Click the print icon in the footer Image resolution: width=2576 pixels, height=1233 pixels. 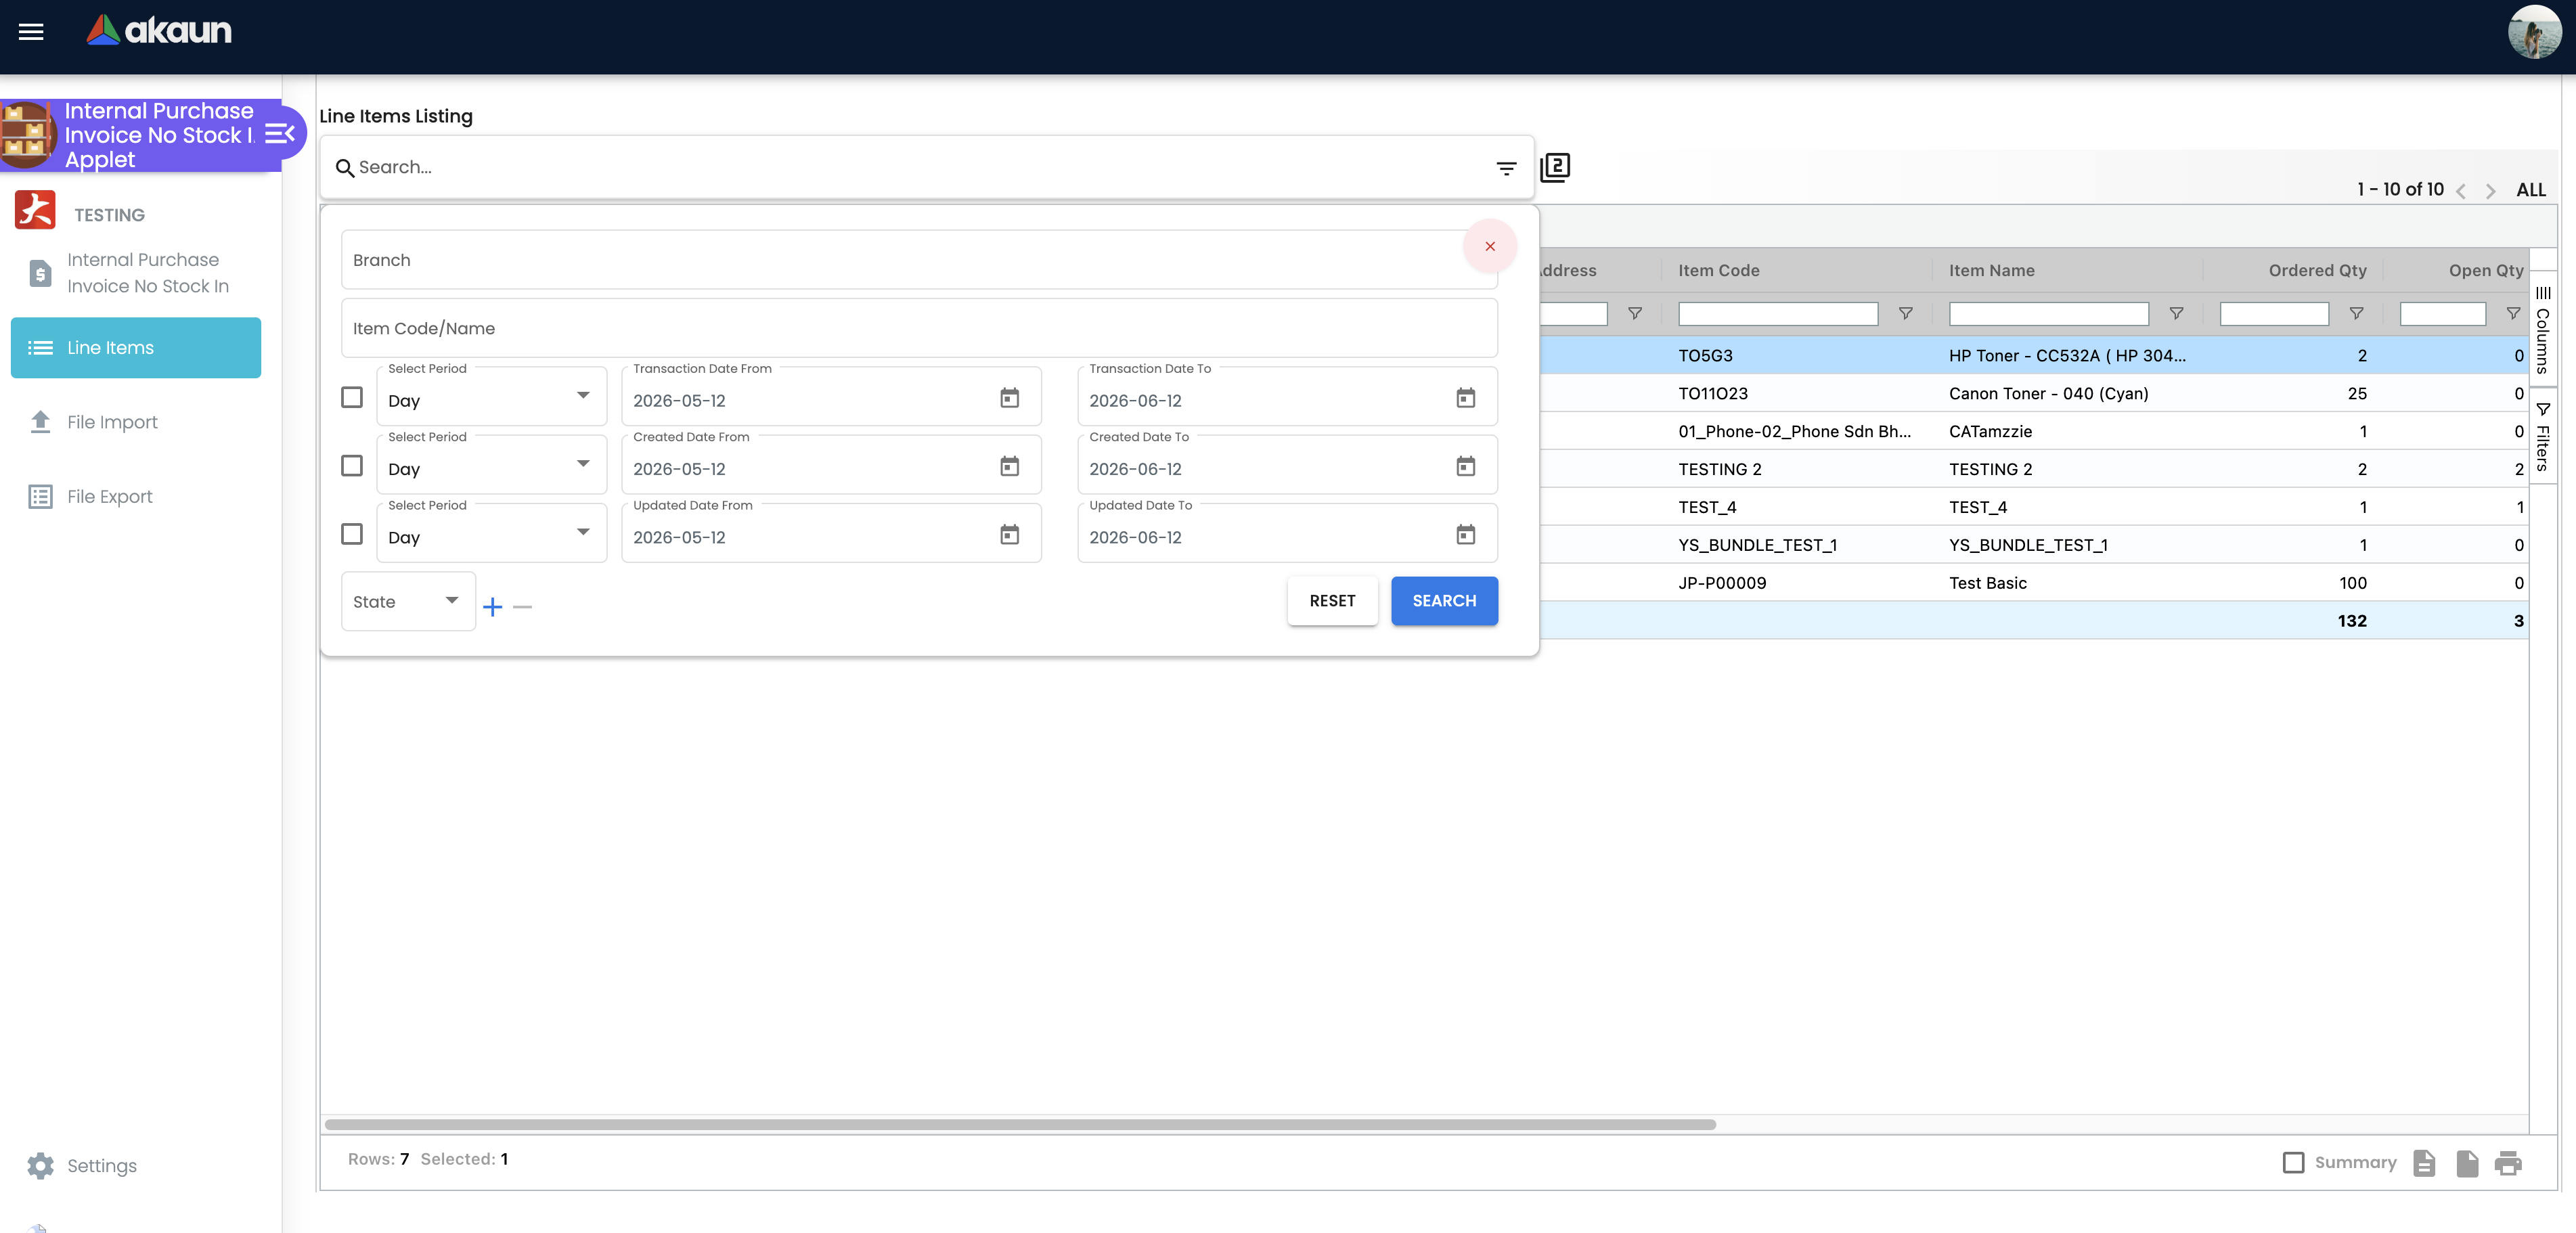click(2508, 1163)
